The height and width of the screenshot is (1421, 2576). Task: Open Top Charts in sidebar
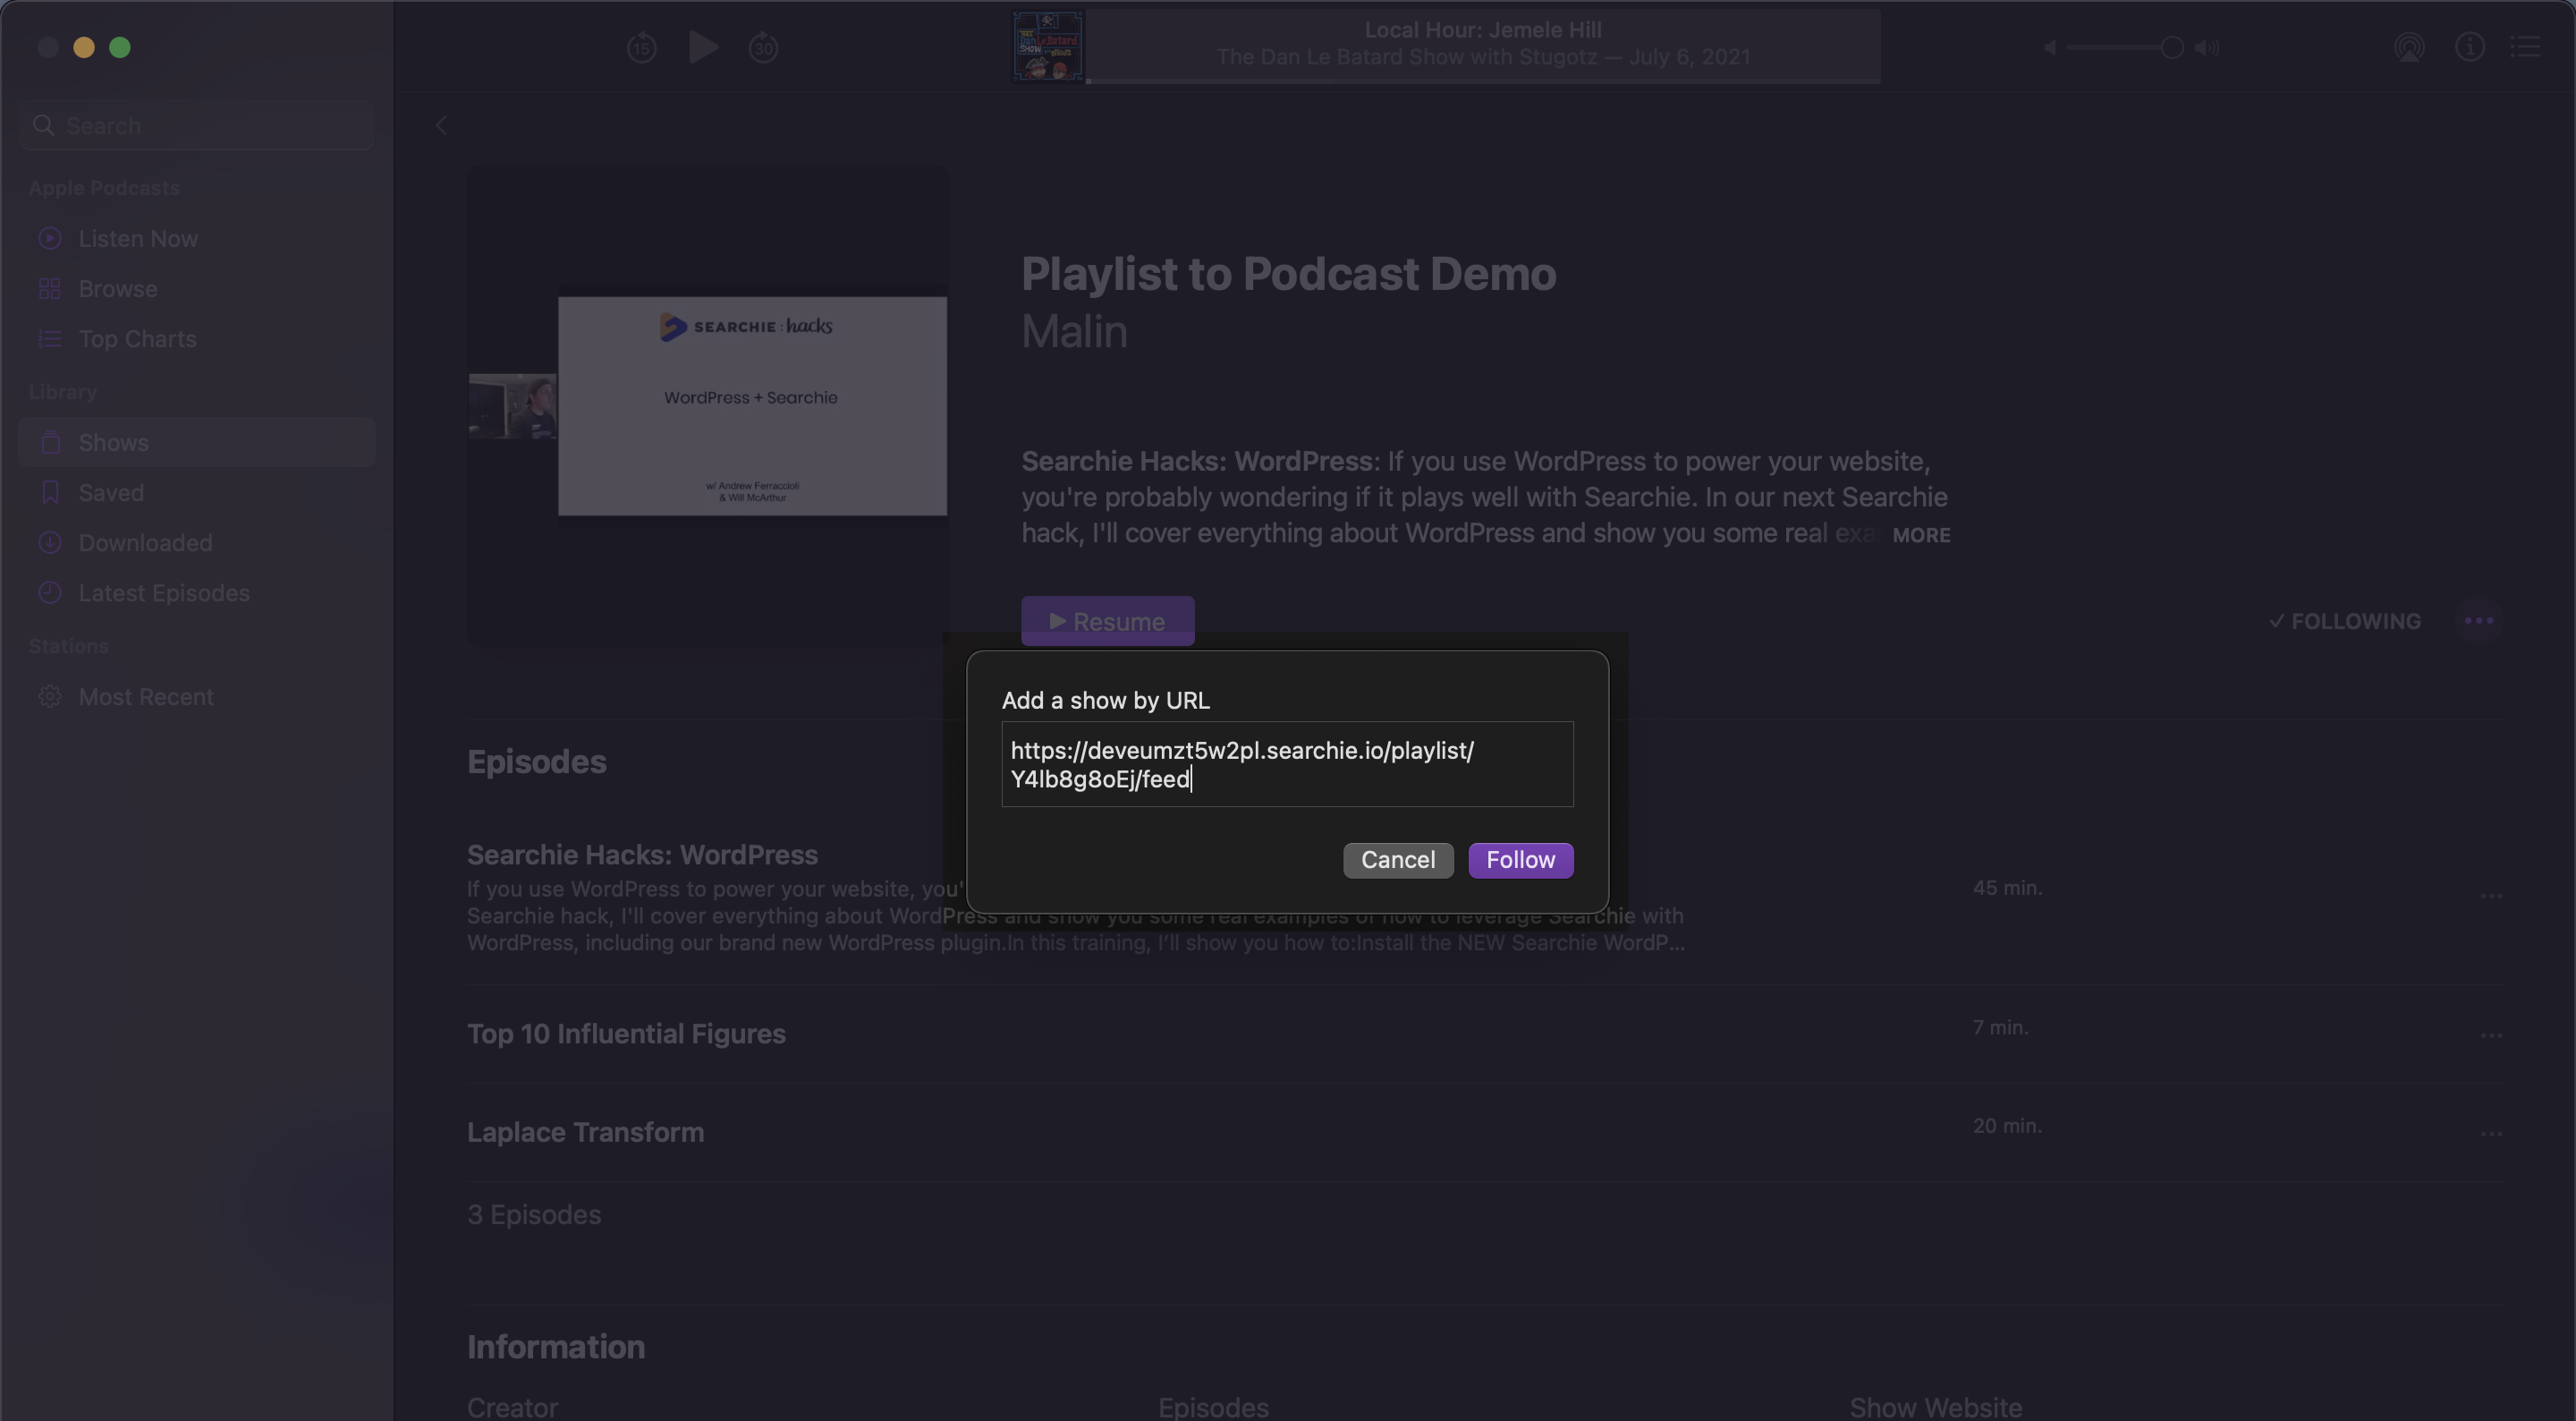point(197,339)
